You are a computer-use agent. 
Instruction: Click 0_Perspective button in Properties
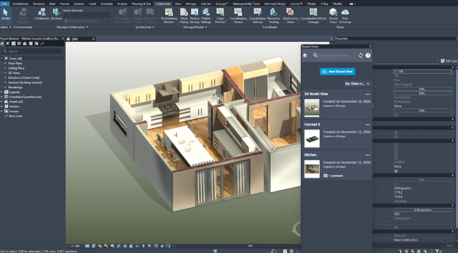point(422,210)
